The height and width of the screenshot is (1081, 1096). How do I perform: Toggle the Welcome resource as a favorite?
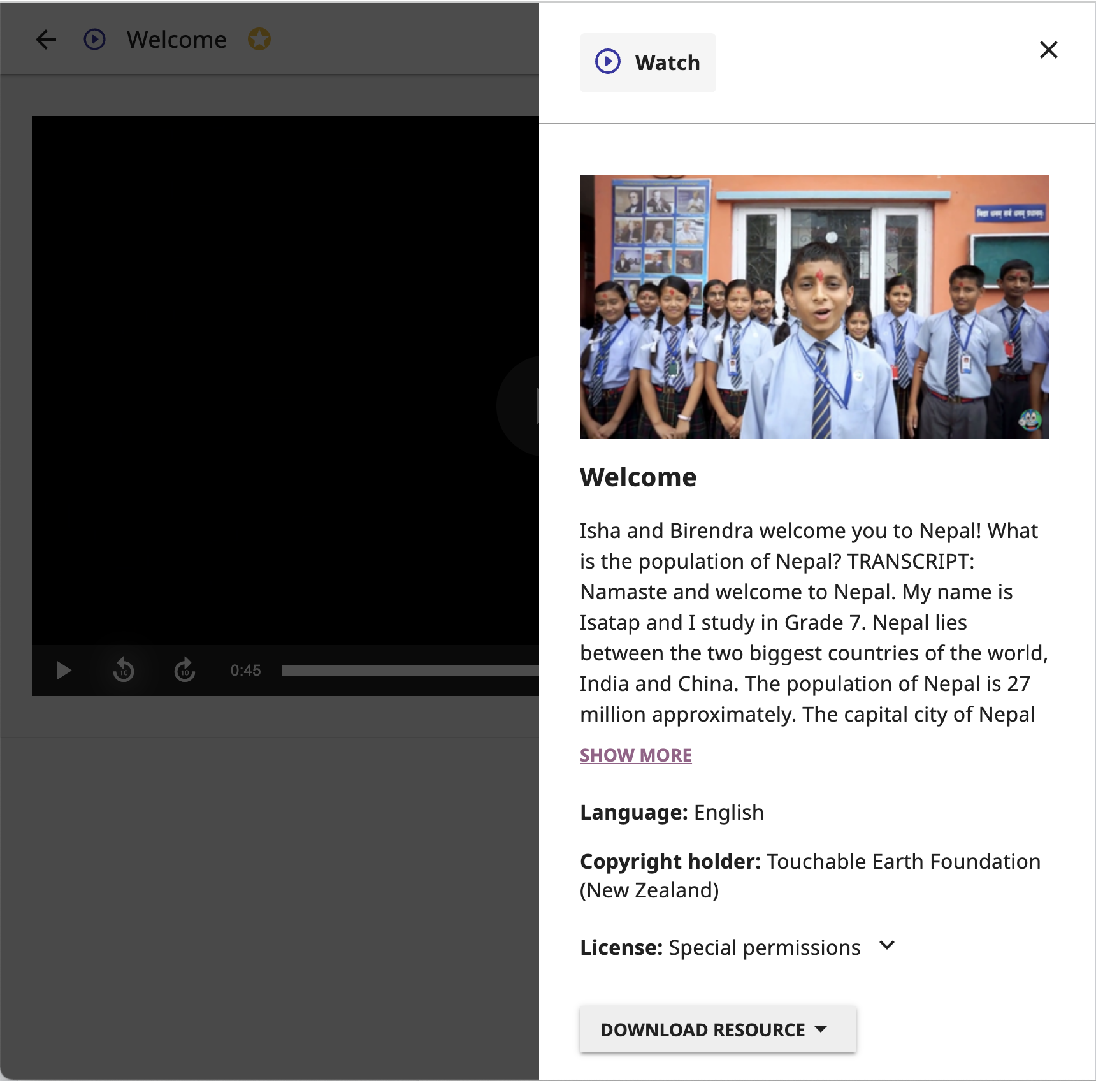pos(258,40)
